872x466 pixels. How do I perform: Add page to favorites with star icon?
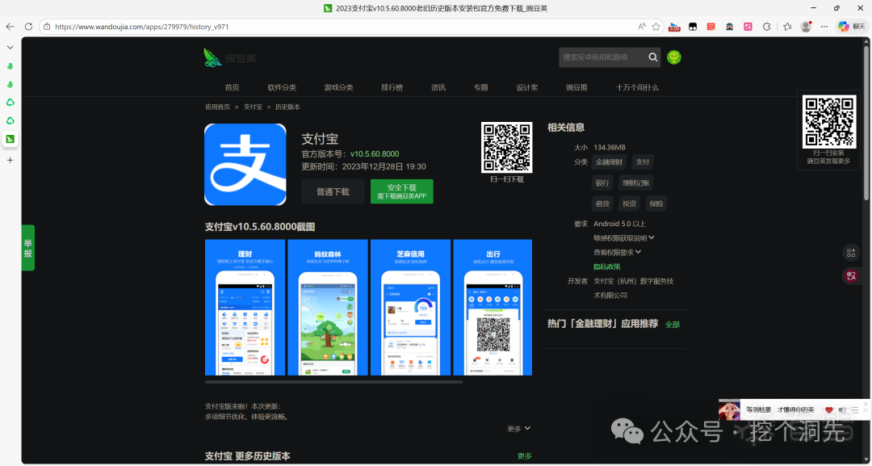coord(656,26)
